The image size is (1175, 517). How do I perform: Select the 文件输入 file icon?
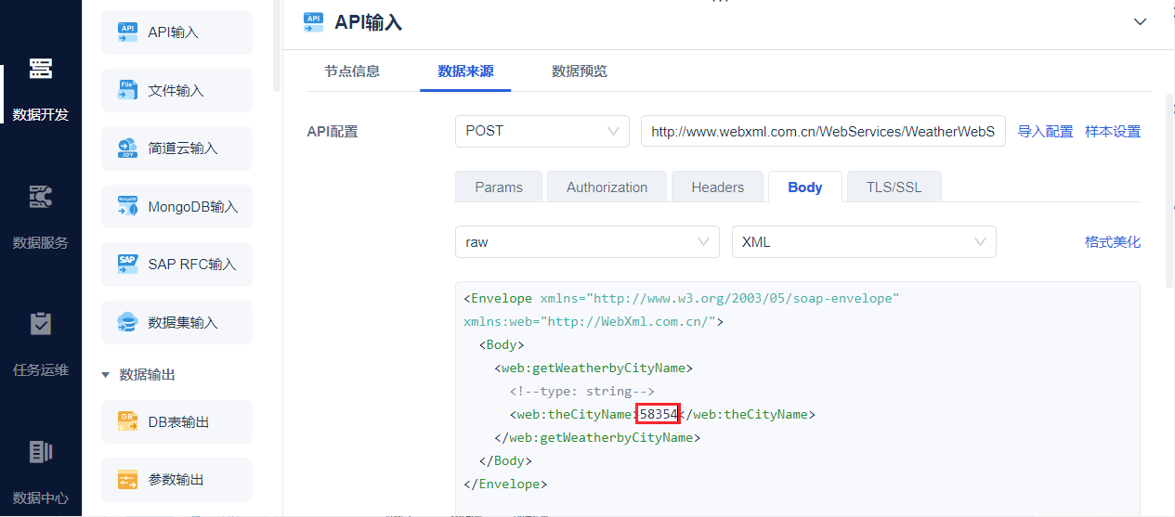127,90
